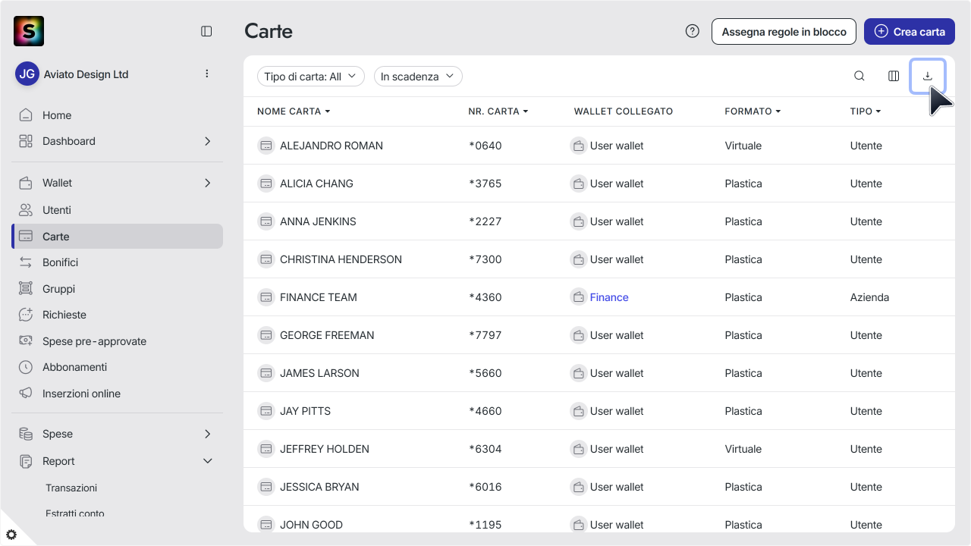Viewport: 971px width, 546px height.
Task: Click the Assegna regole in blocco button
Action: [x=784, y=32]
